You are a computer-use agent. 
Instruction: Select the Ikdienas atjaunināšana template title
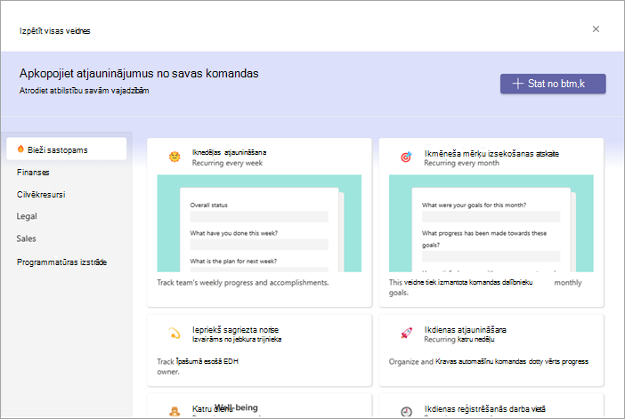click(x=465, y=330)
